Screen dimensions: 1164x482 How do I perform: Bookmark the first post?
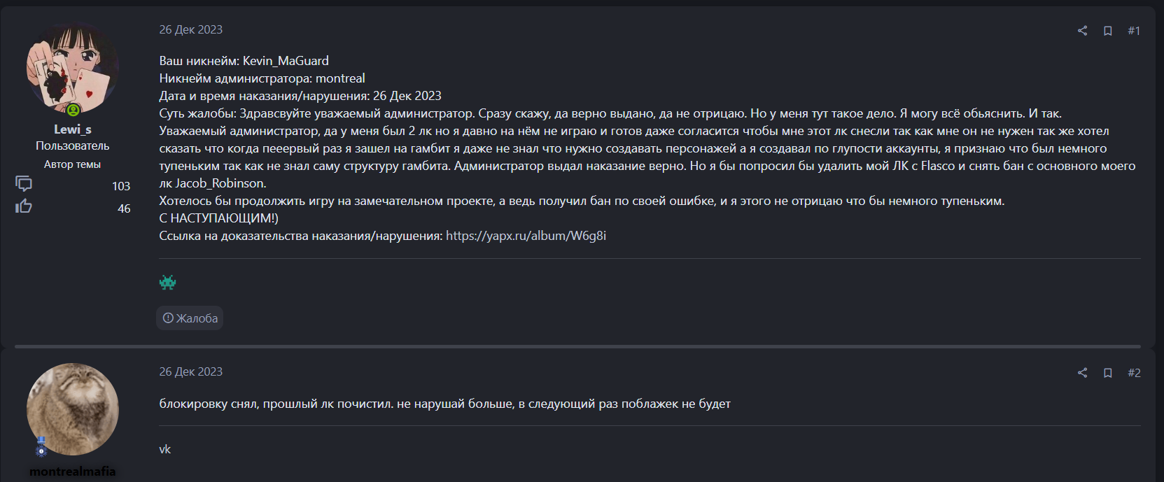coord(1108,31)
